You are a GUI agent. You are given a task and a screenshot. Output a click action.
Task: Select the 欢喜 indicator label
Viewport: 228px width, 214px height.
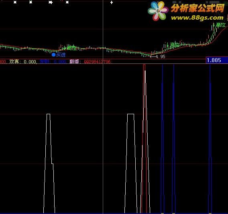(x=14, y=62)
